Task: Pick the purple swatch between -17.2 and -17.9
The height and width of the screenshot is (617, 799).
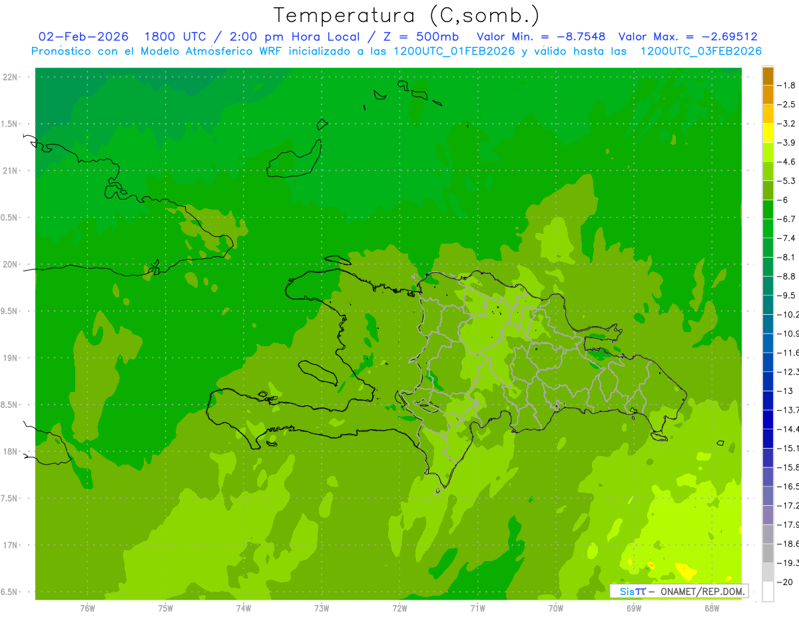Action: tap(768, 514)
